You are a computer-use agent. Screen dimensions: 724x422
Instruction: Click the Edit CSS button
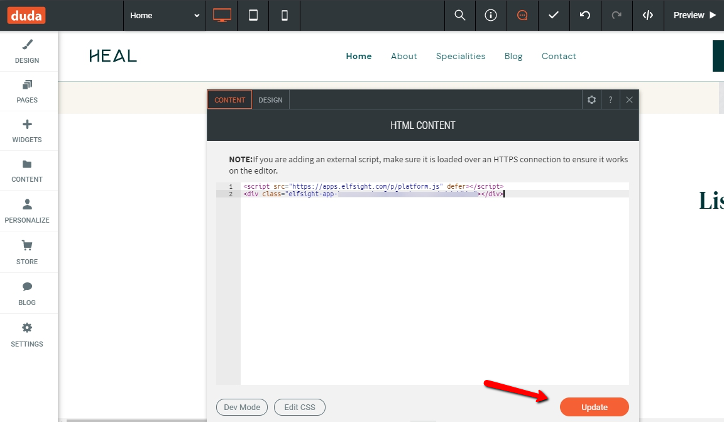click(300, 407)
